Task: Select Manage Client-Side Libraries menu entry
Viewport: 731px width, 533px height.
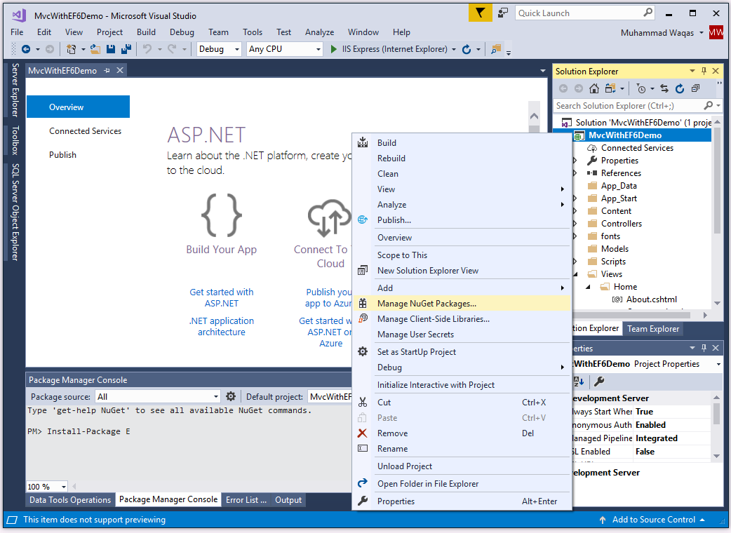Action: pyautogui.click(x=462, y=319)
